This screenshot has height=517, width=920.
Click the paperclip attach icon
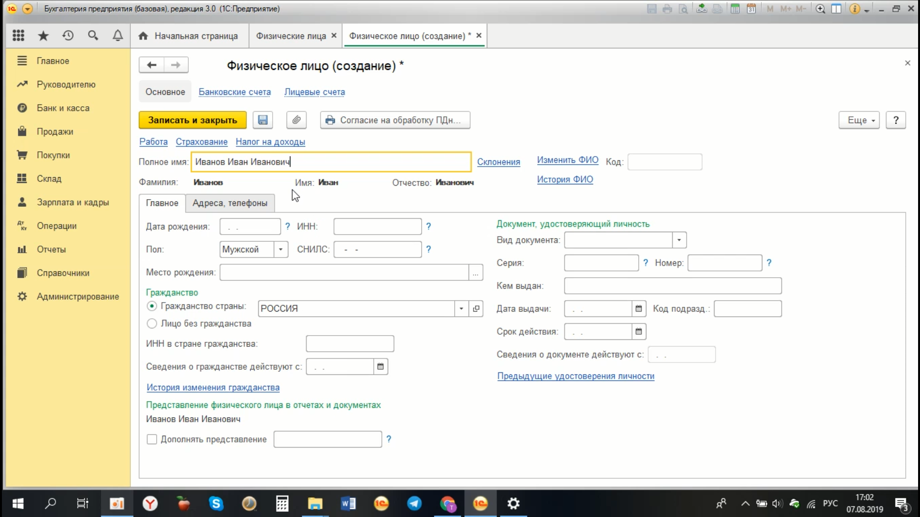point(296,120)
